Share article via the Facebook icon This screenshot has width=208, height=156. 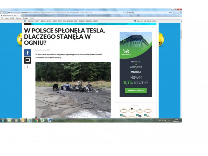point(27,53)
